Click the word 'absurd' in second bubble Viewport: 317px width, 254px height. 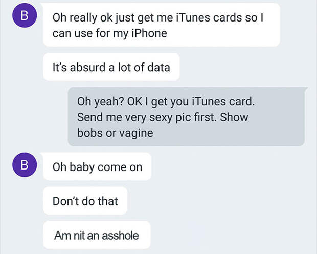[x=88, y=67]
